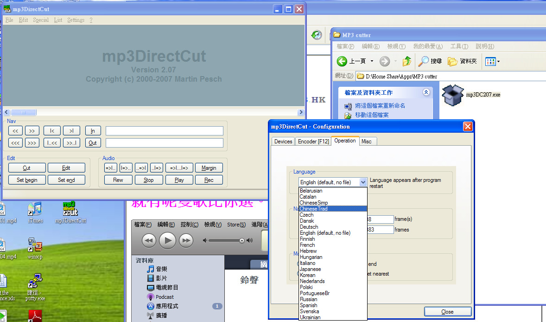The width and height of the screenshot is (546, 322).
Task: Click the Explorer search magnifier icon
Action: [x=424, y=61]
